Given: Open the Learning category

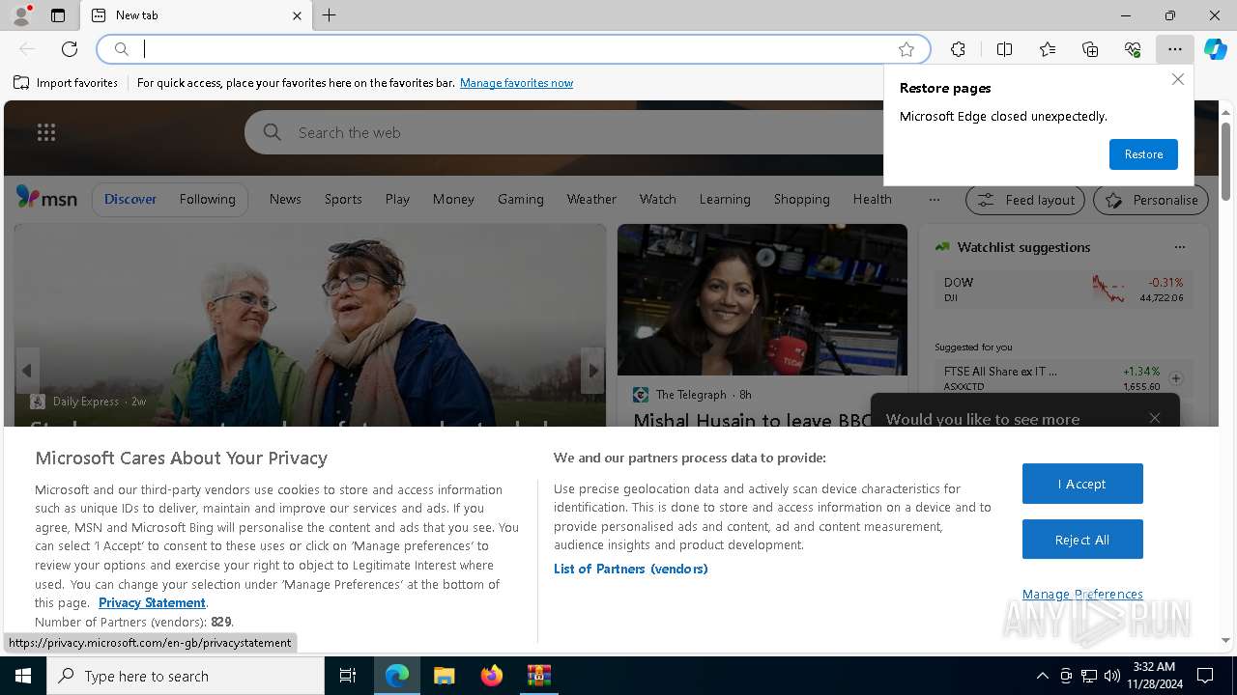Looking at the screenshot, I should point(725,199).
